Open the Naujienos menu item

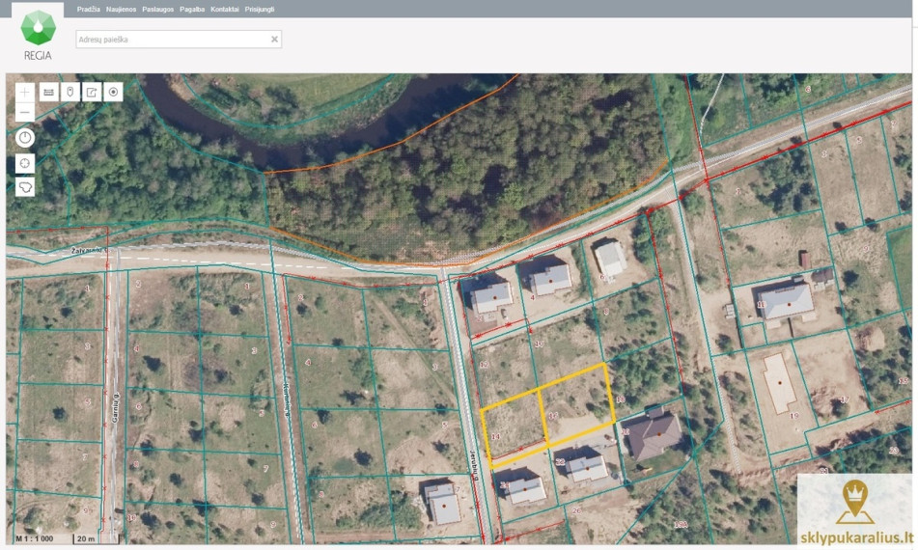click(x=122, y=10)
